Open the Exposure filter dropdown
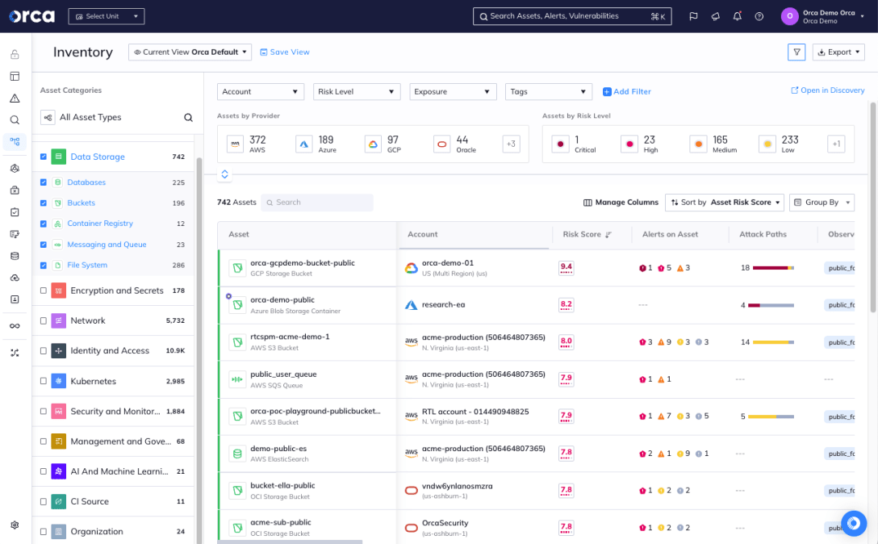The width and height of the screenshot is (878, 544). coord(453,92)
